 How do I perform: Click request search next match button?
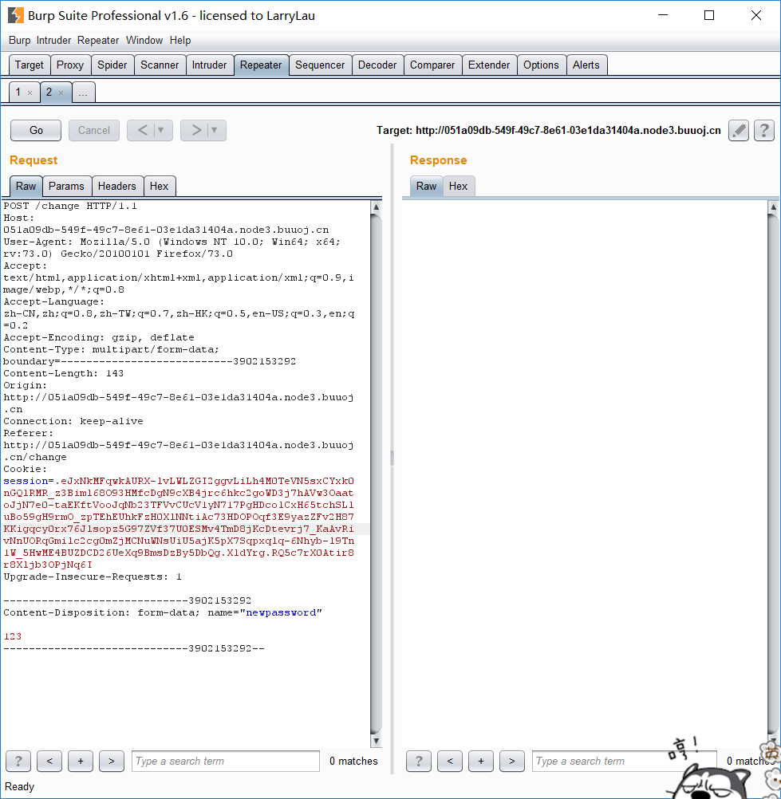[x=112, y=761]
